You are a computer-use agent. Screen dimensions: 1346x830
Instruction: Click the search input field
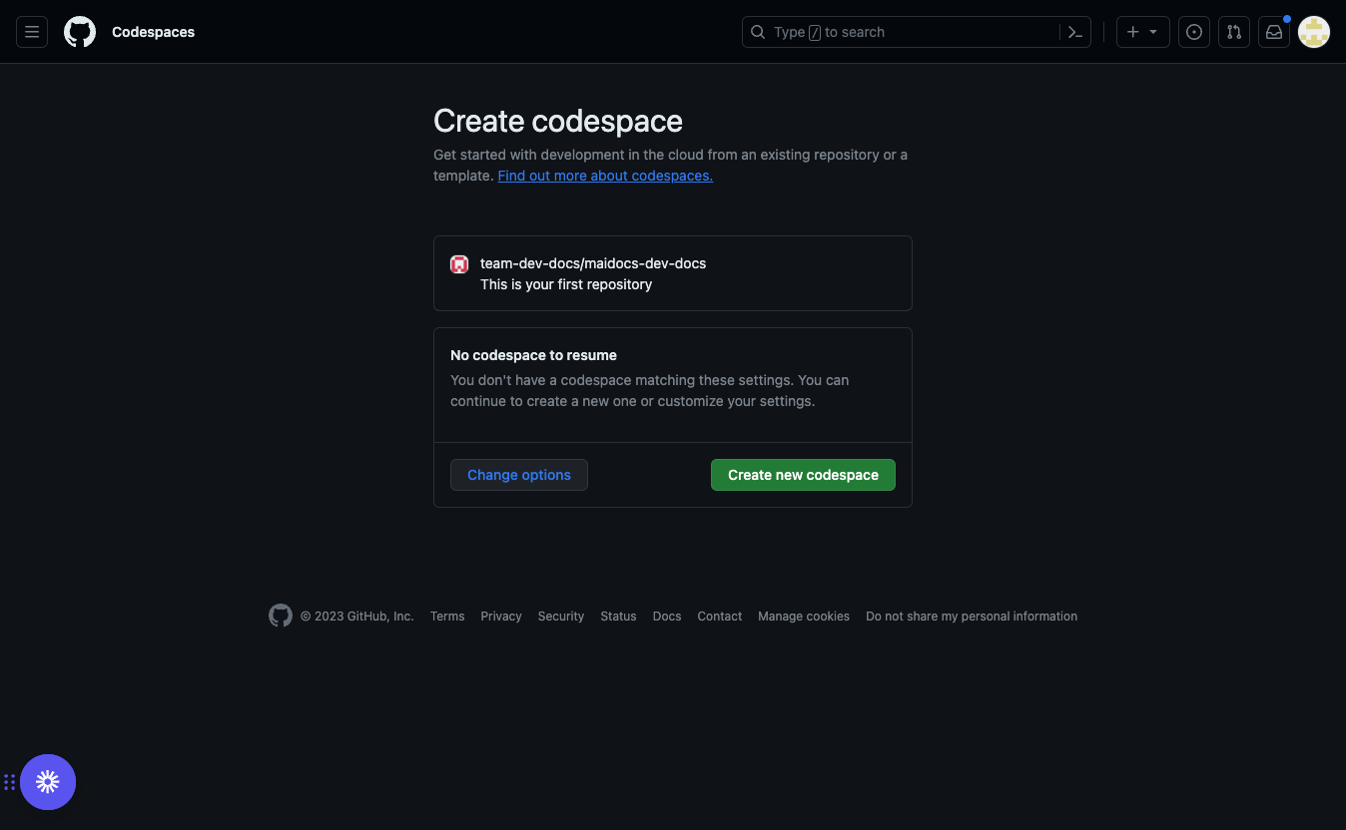pyautogui.click(x=904, y=32)
